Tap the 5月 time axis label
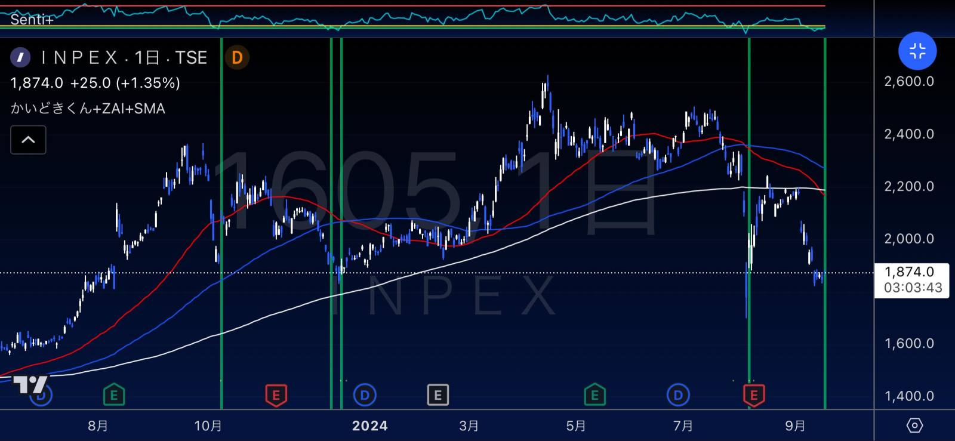955x441 pixels. (576, 426)
